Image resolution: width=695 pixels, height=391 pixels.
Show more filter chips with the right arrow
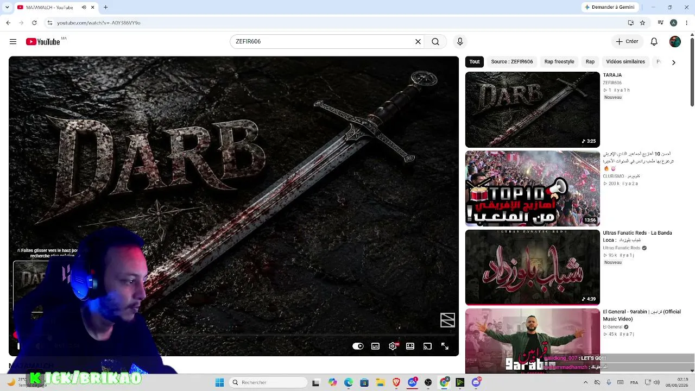674,62
